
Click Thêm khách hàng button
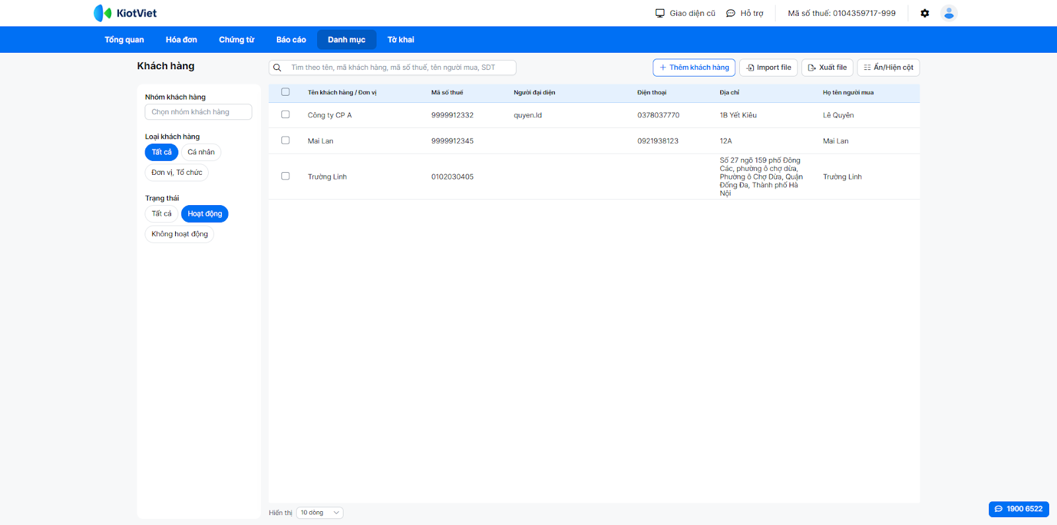pos(694,68)
